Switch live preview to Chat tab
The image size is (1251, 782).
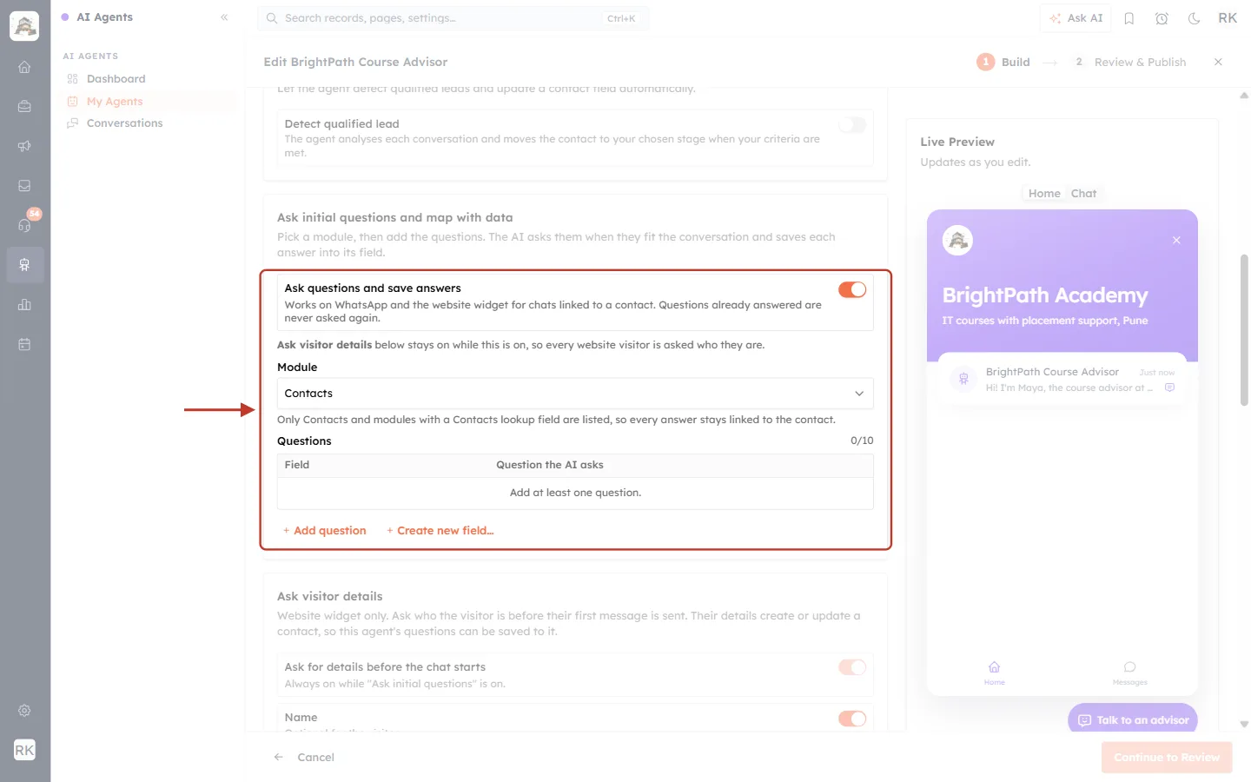tap(1083, 194)
